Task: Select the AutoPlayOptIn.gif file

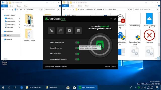Action: tap(149, 20)
